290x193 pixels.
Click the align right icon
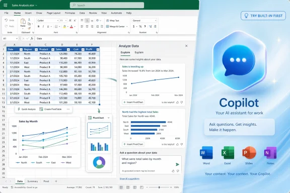point(92,27)
